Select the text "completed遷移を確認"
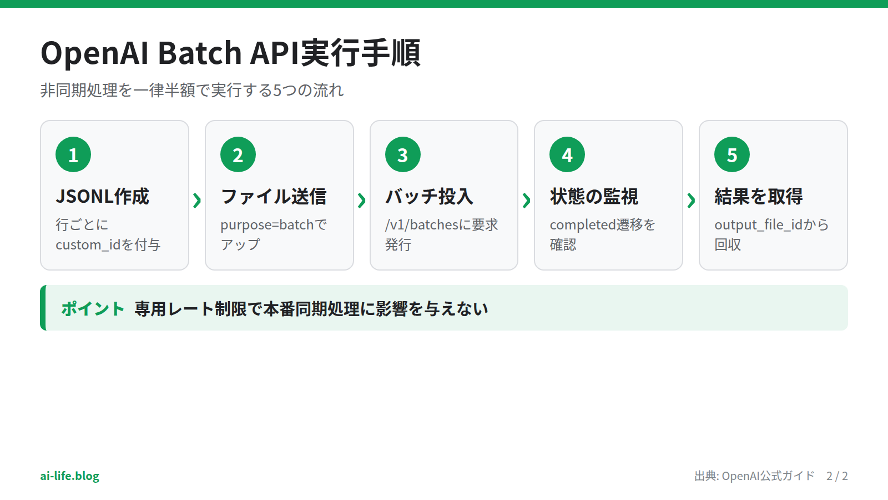888x500 pixels. point(603,234)
